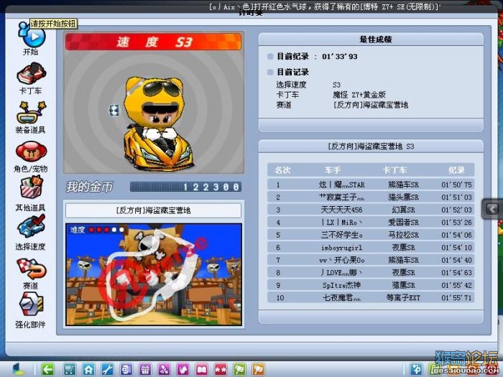Image resolution: width=503 pixels, height=377 pixels.
Task: Select rank 8 row with record 01'54'63
Action: (371, 272)
